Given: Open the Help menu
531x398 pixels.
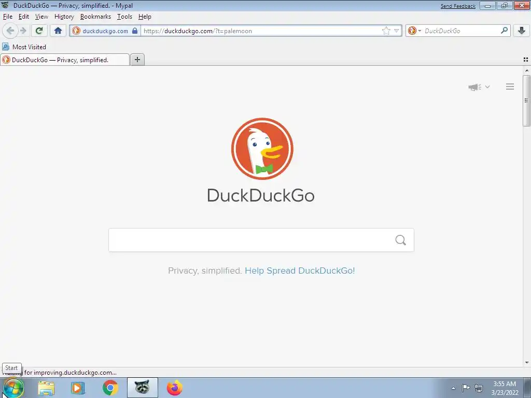Looking at the screenshot, I should [145, 17].
